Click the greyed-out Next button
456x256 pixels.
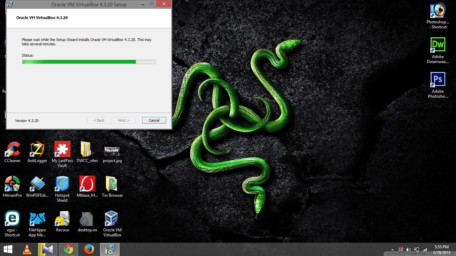point(124,120)
